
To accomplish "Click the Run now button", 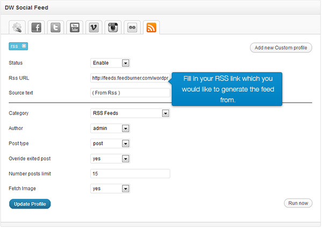I will [x=298, y=203].
